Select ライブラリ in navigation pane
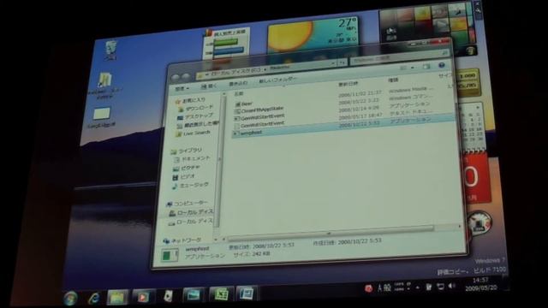 coord(187,151)
